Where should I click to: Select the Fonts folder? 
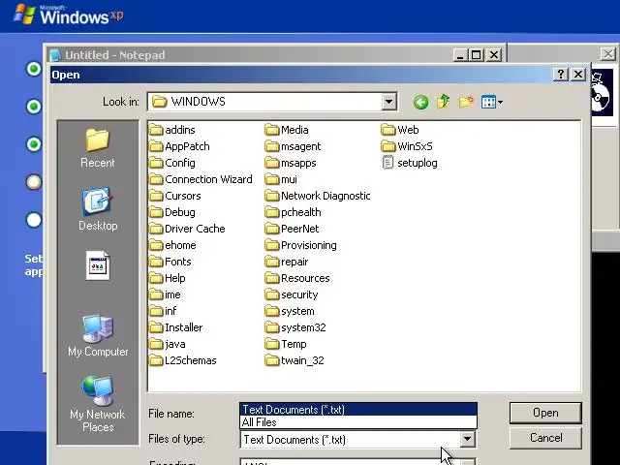click(x=170, y=262)
